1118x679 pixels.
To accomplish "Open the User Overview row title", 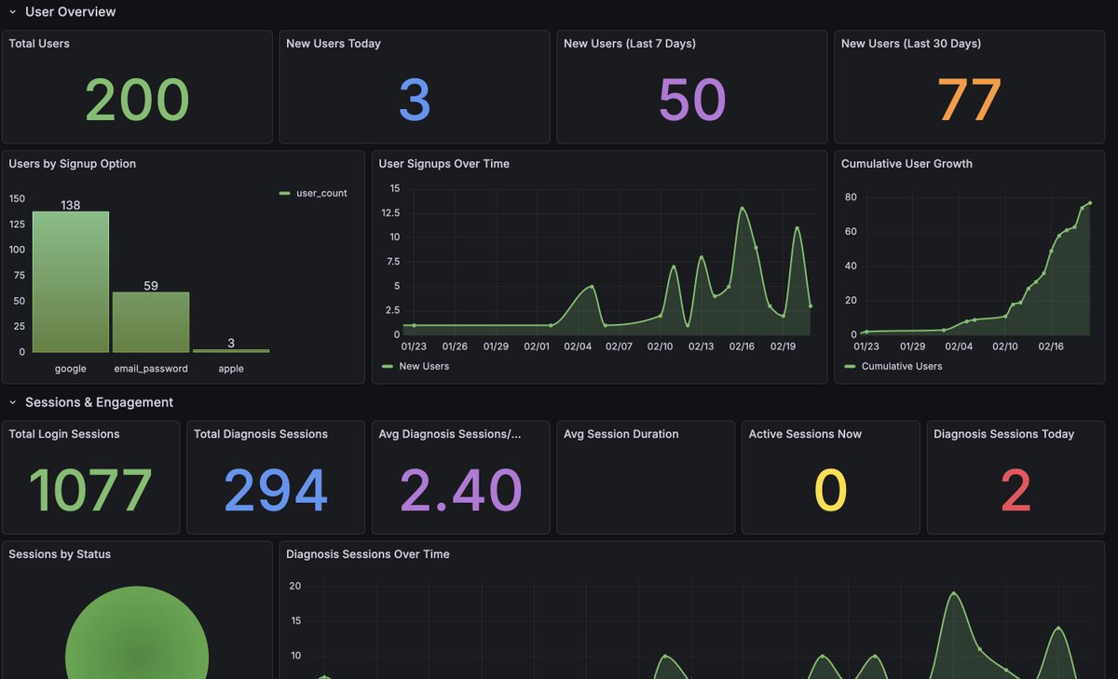I will (x=71, y=12).
